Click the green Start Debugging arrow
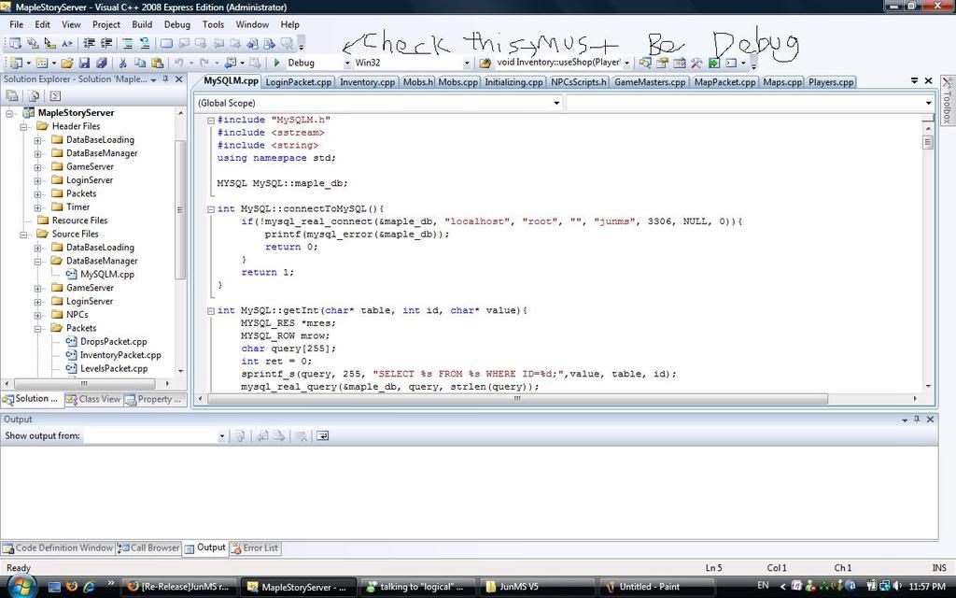 [276, 63]
